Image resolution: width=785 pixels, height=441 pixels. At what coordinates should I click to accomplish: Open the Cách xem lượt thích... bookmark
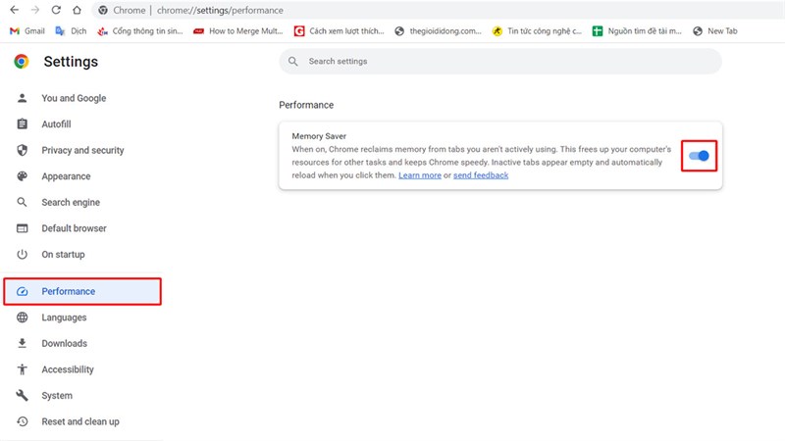tap(339, 31)
